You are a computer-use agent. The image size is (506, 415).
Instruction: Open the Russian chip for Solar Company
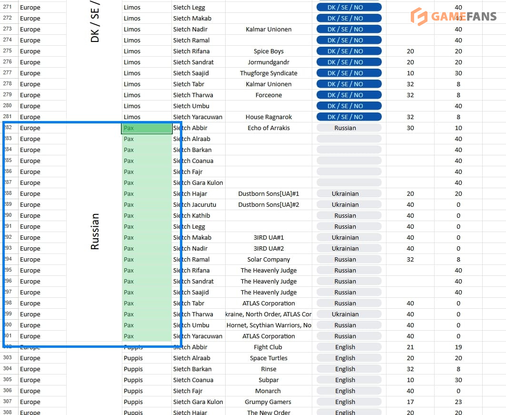point(349,259)
